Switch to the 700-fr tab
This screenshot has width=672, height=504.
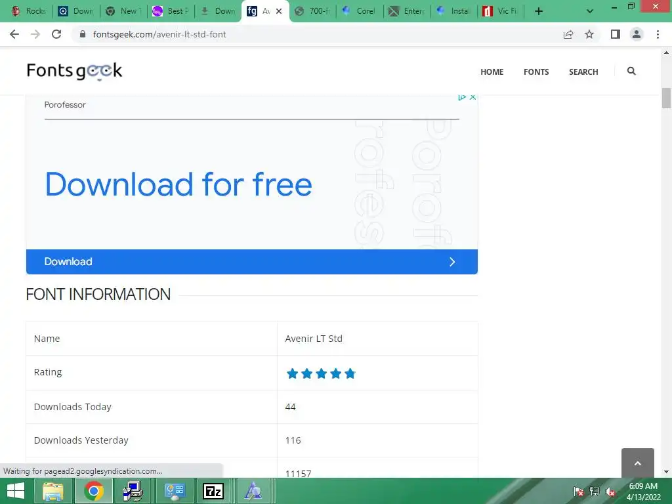tap(313, 11)
